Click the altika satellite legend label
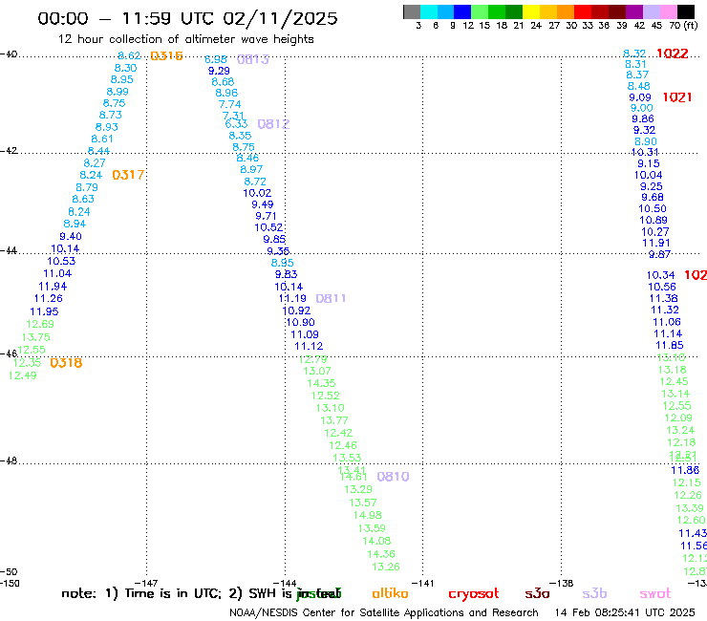Image resolution: width=707 pixels, height=621 pixels. (x=390, y=593)
